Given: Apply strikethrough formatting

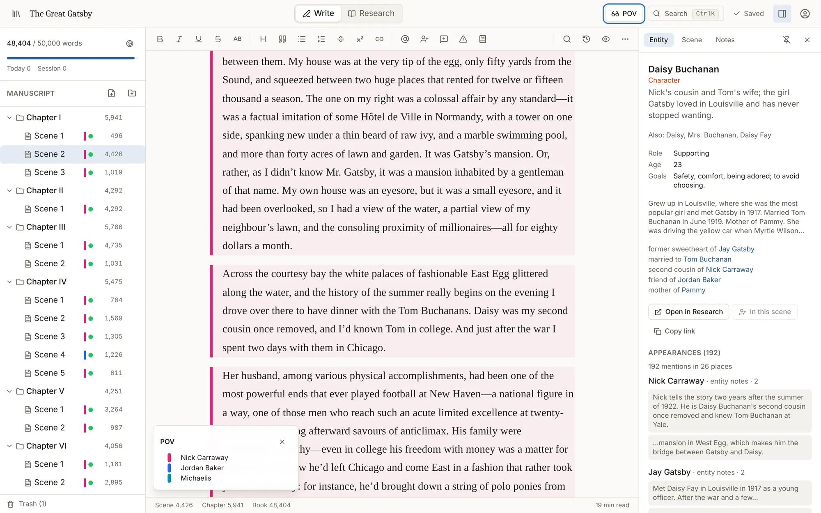Looking at the screenshot, I should pyautogui.click(x=218, y=39).
